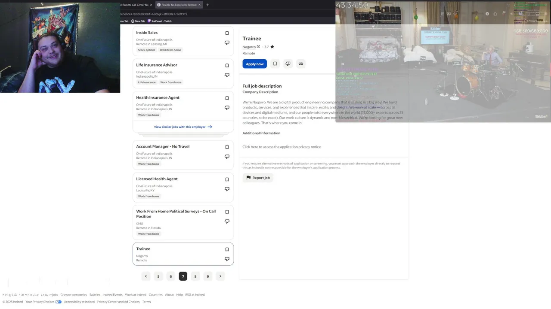The image size is (551, 309).
Task: Open Work From Home Political Surveys listing
Action: coord(176,214)
